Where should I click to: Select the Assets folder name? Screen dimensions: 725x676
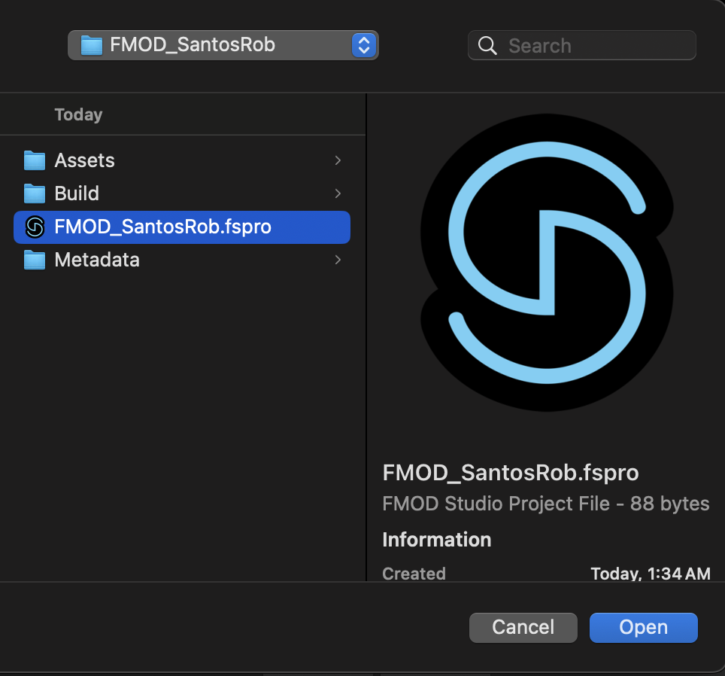point(84,160)
